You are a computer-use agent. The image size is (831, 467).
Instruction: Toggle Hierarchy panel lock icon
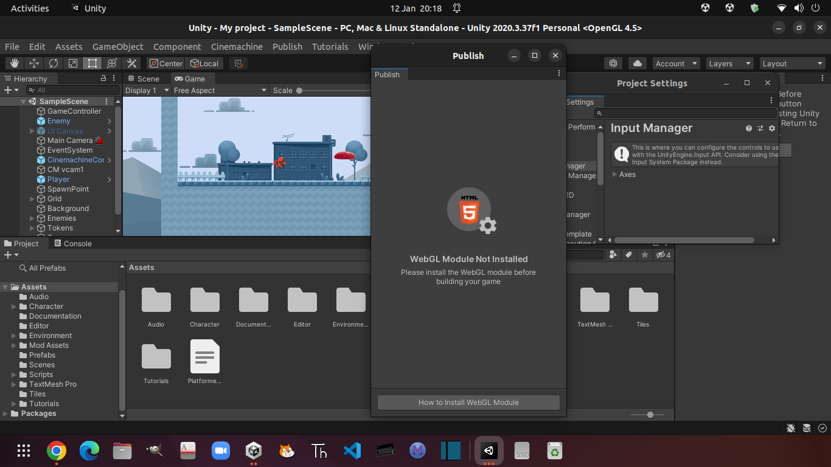pyautogui.click(x=103, y=78)
